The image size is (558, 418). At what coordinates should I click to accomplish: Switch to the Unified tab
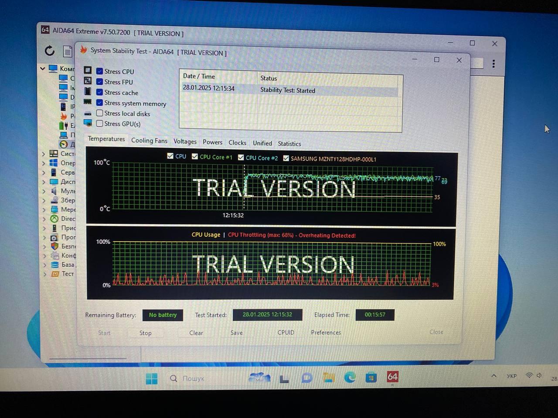click(x=262, y=143)
